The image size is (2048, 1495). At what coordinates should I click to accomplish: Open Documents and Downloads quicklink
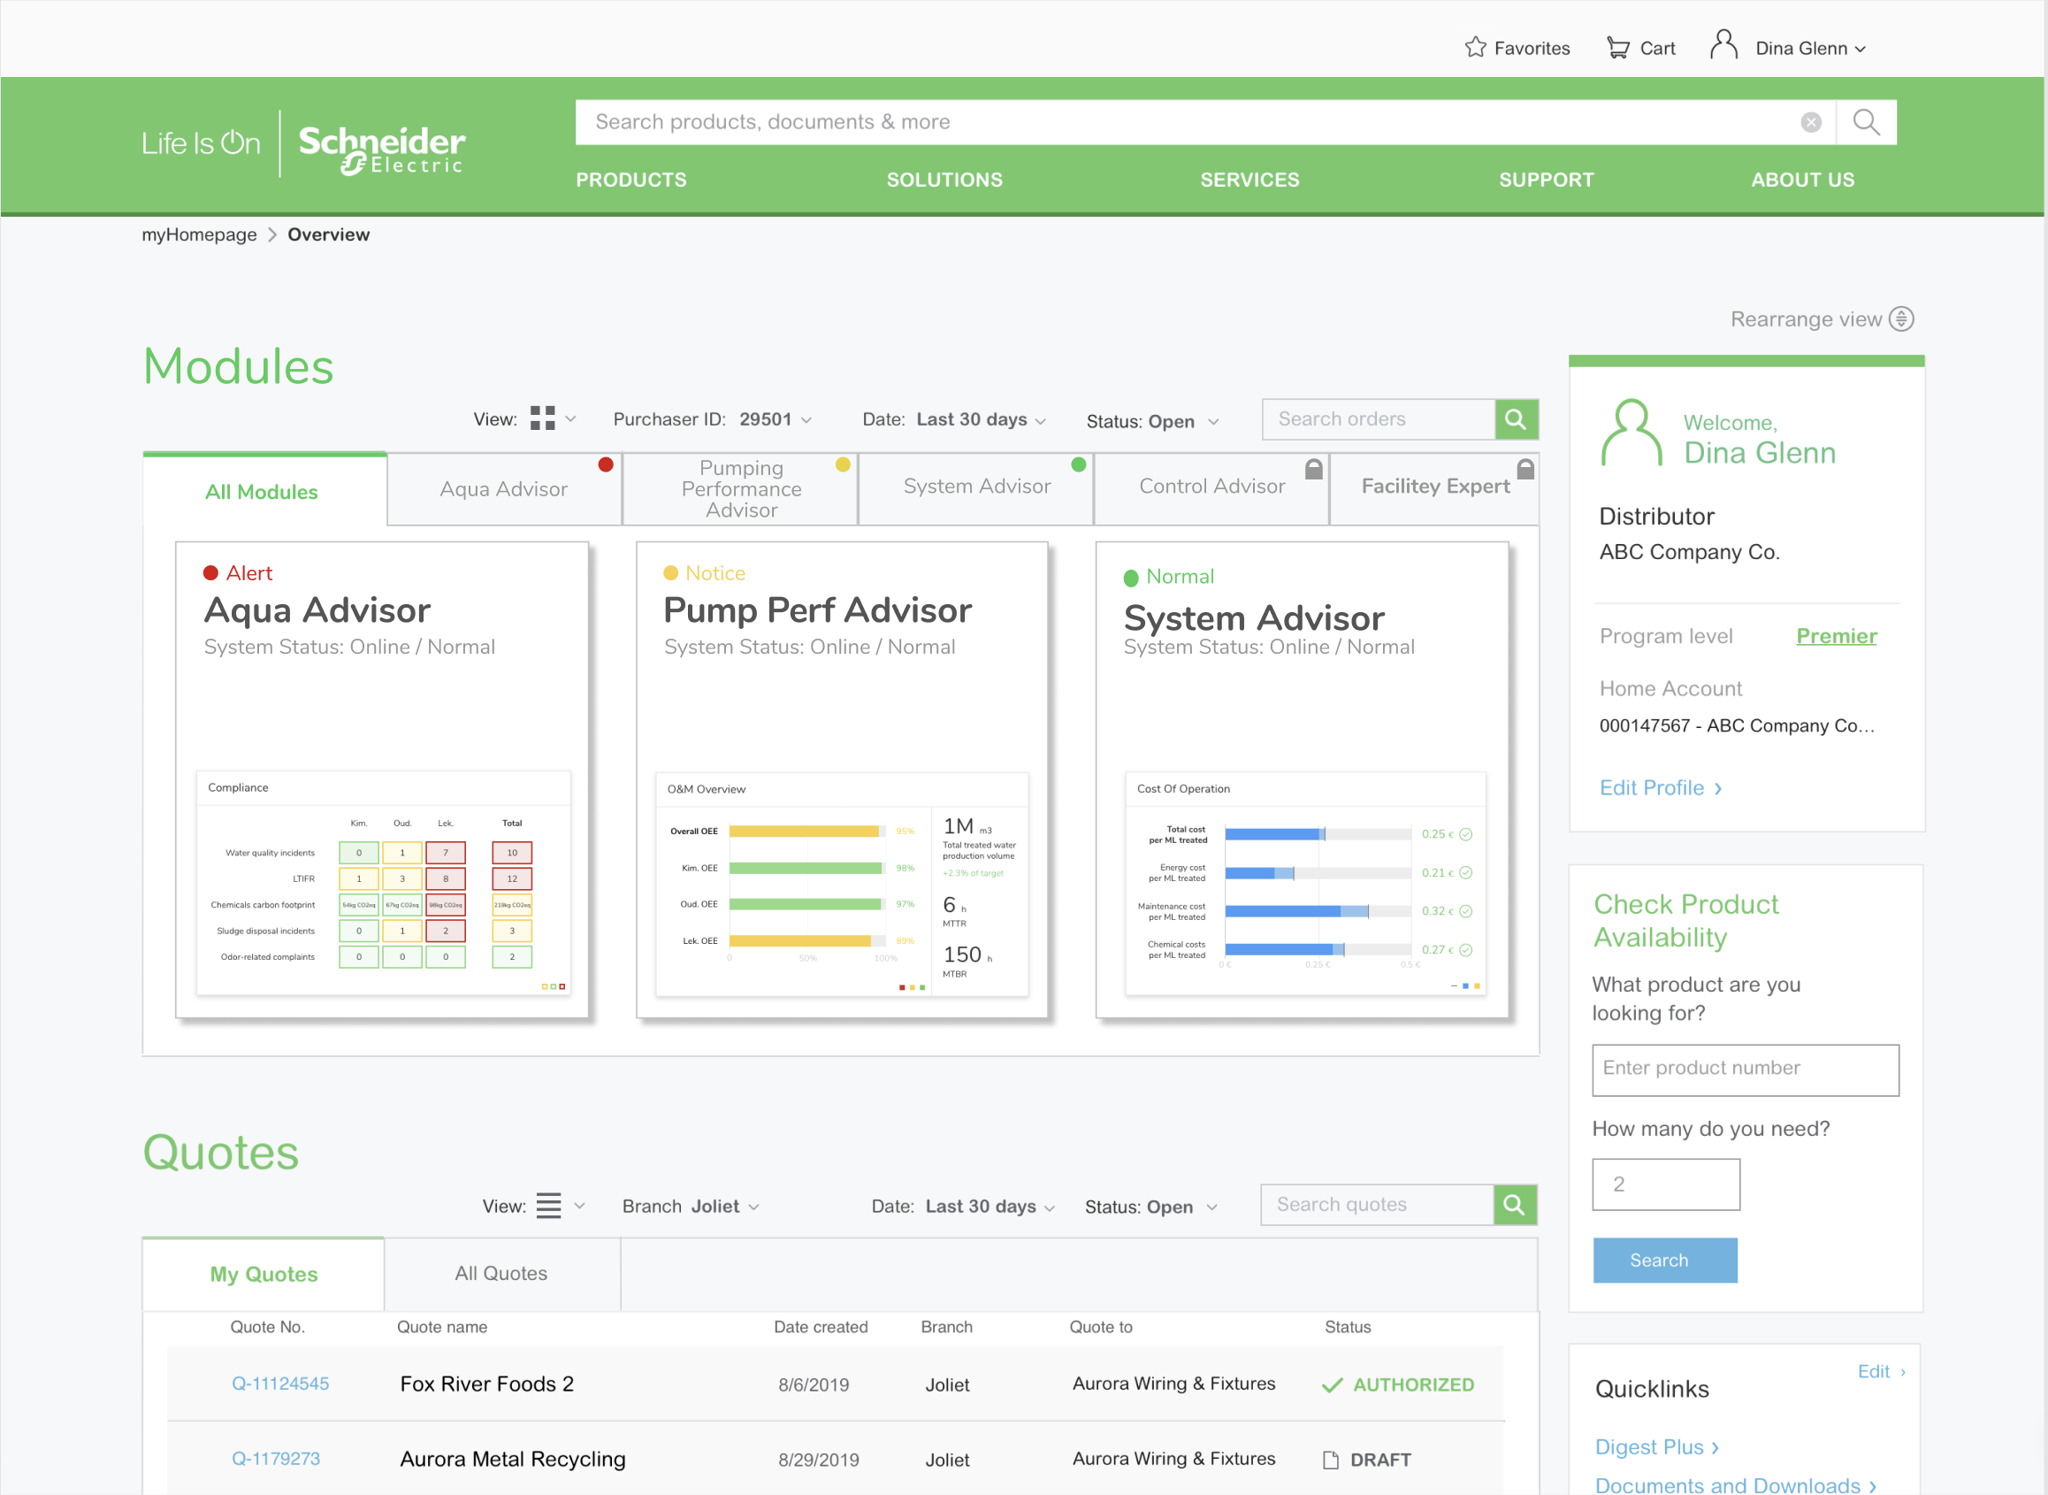pyautogui.click(x=1734, y=1485)
